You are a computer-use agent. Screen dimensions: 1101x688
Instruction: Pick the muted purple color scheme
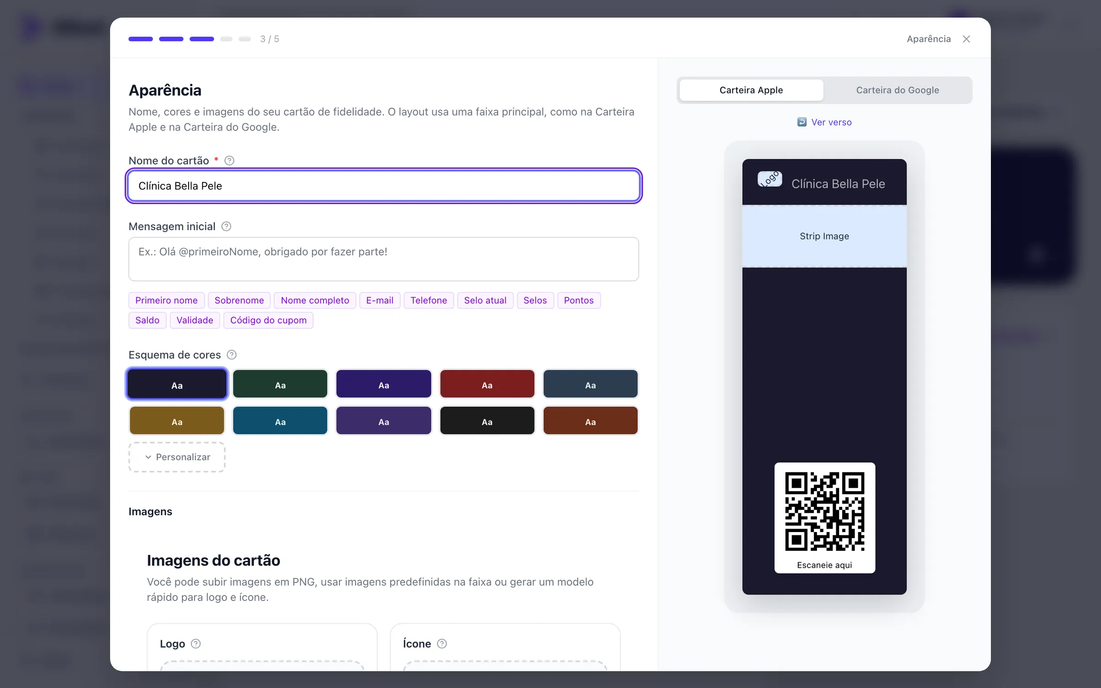(384, 421)
